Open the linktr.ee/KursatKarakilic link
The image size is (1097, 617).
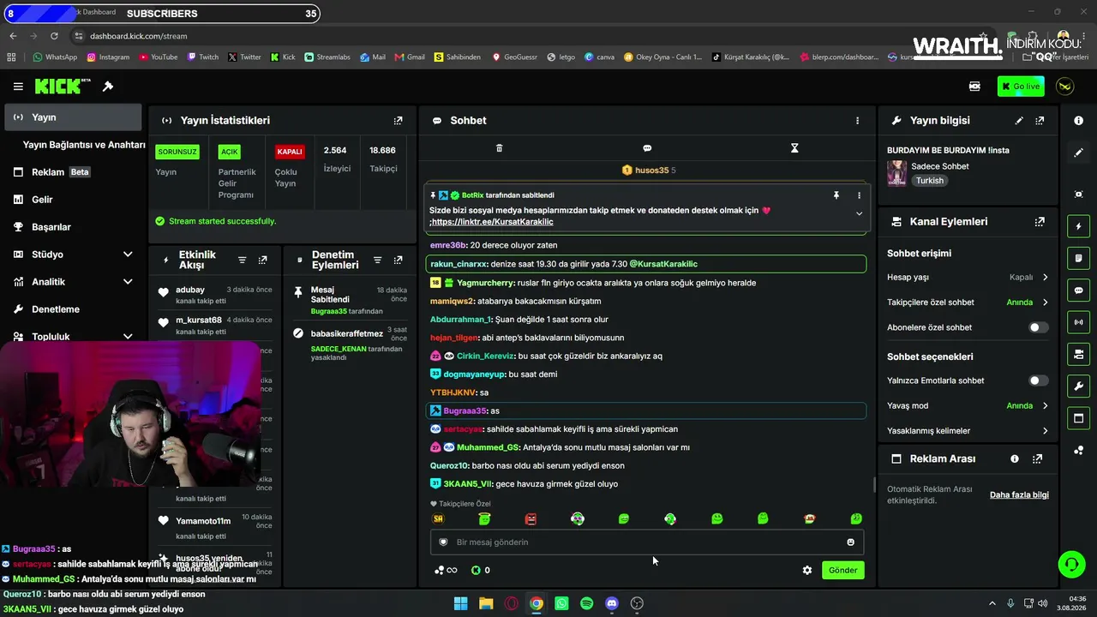[493, 222]
